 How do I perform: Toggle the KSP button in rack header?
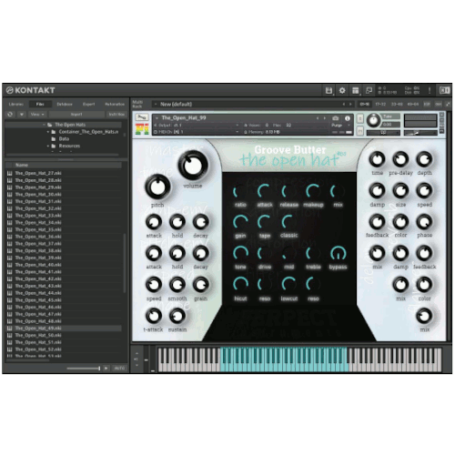pyautogui.click(x=427, y=105)
